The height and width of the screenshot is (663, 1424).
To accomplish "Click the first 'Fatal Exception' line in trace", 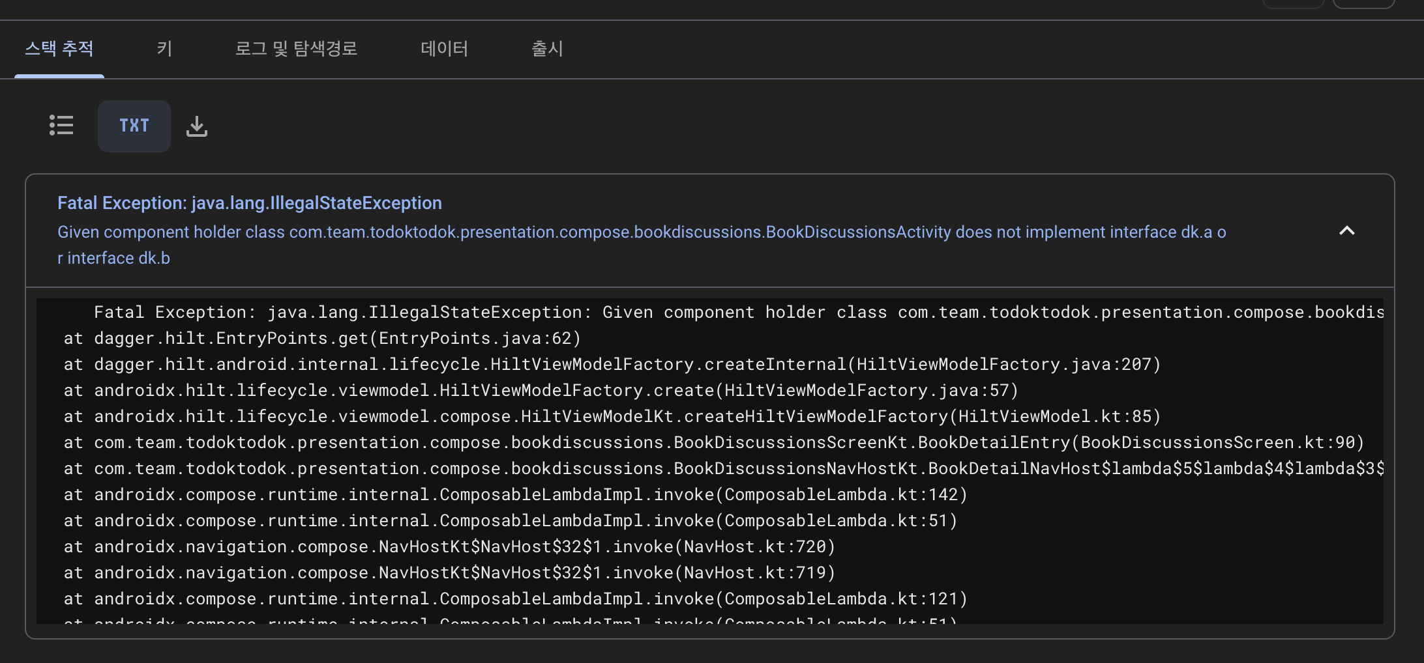I will (x=739, y=313).
